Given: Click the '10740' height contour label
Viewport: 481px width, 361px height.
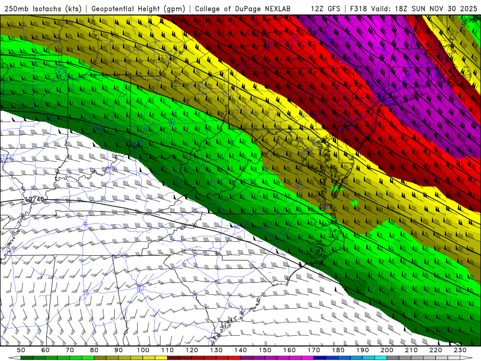Looking at the screenshot, I should point(34,199).
